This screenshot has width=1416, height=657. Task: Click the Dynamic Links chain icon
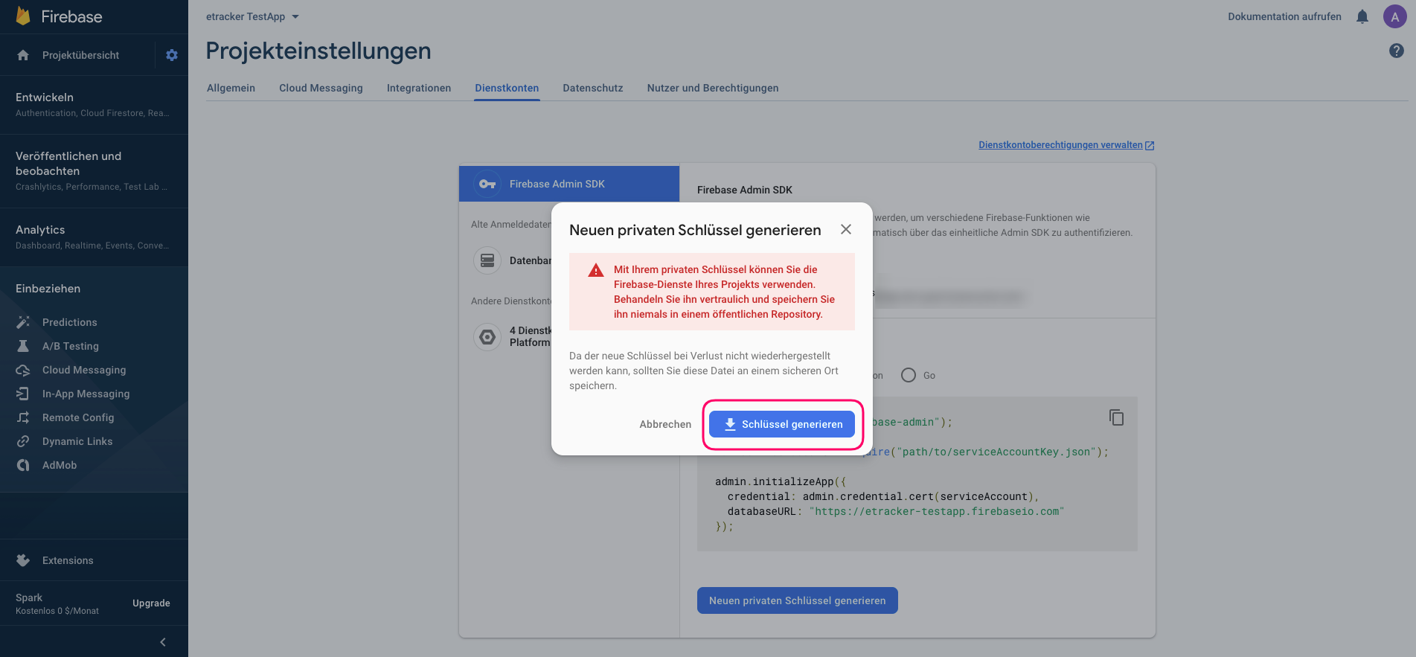[x=23, y=441]
